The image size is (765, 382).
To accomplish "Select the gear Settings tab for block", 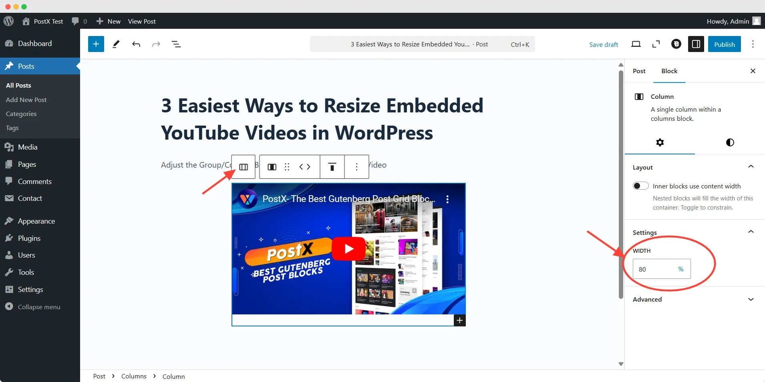I will tap(660, 142).
